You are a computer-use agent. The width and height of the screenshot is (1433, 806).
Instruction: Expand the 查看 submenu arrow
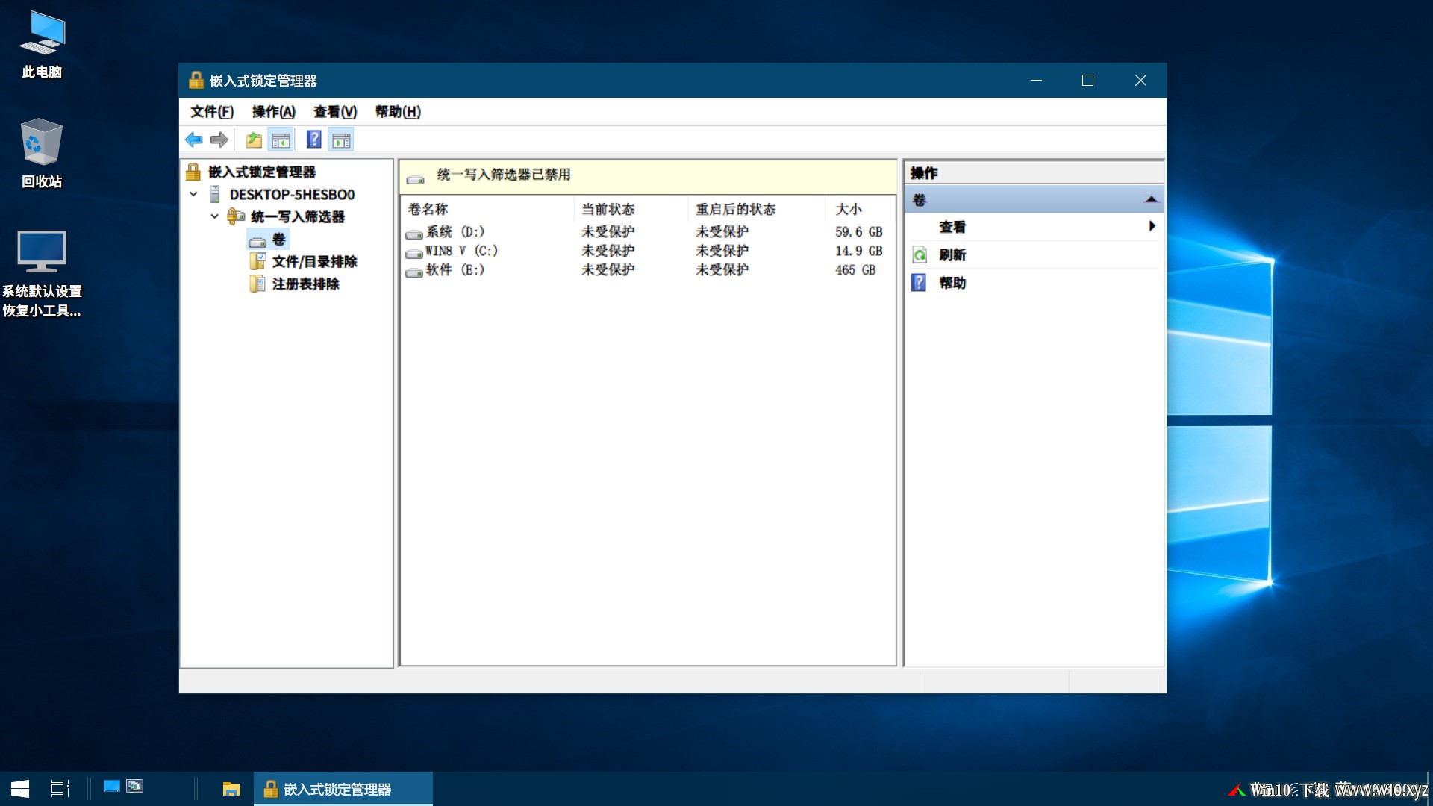coord(1152,226)
